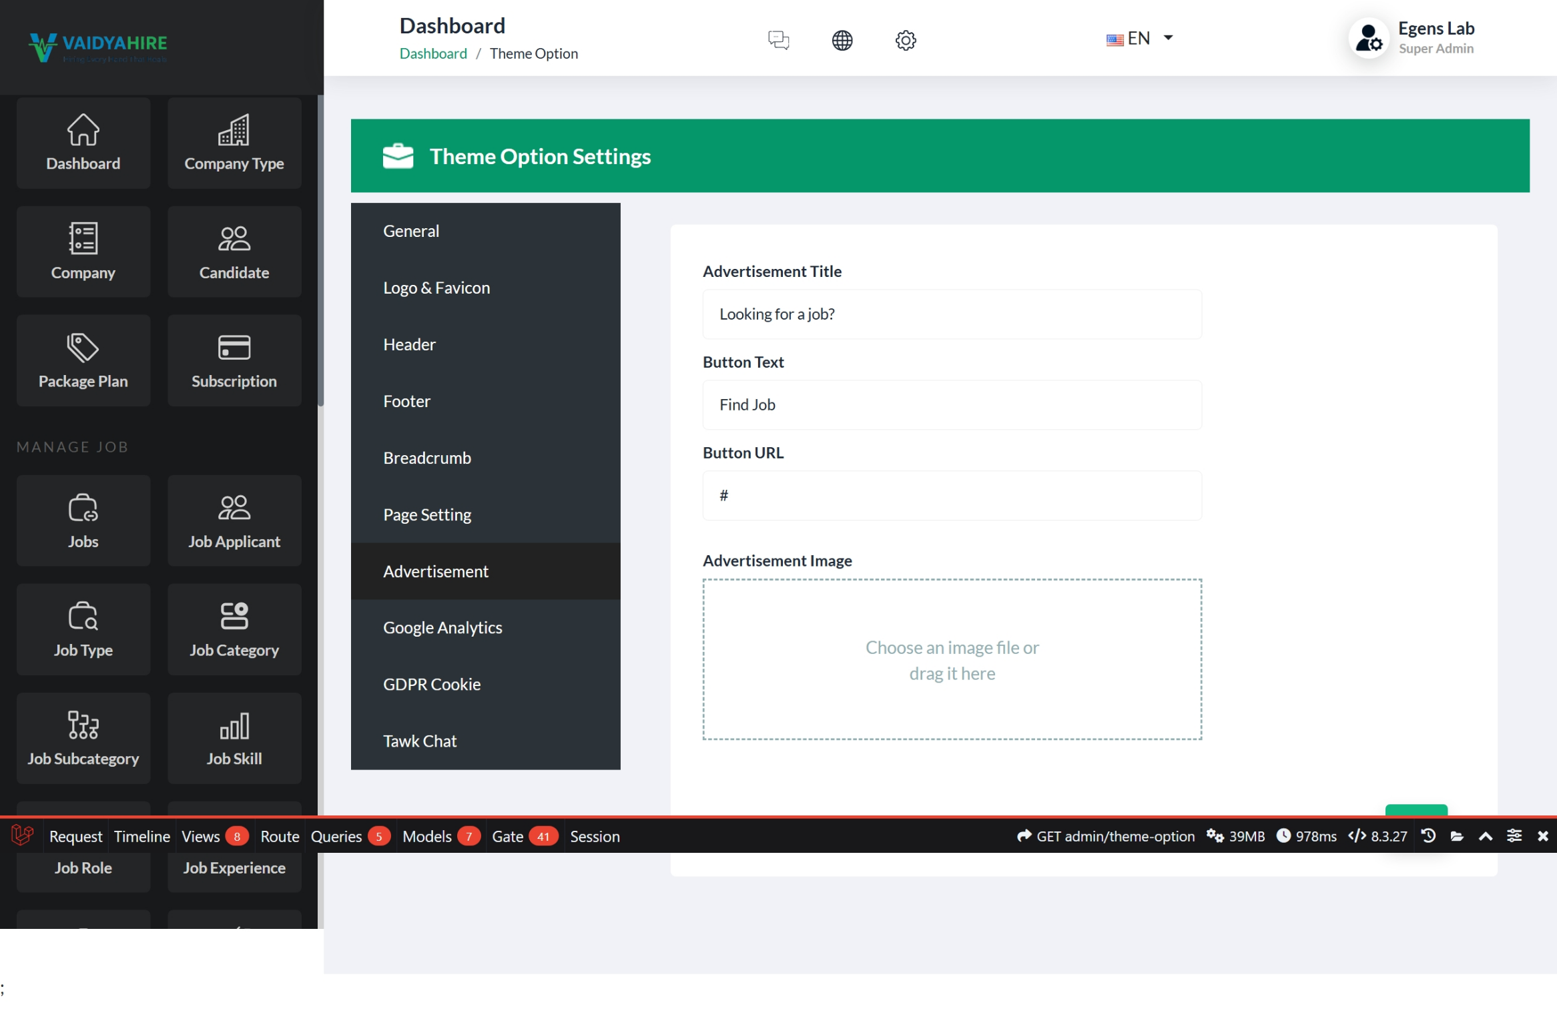This screenshot has height=1033, width=1557.
Task: Expand the EN language dropdown
Action: pos(1139,38)
